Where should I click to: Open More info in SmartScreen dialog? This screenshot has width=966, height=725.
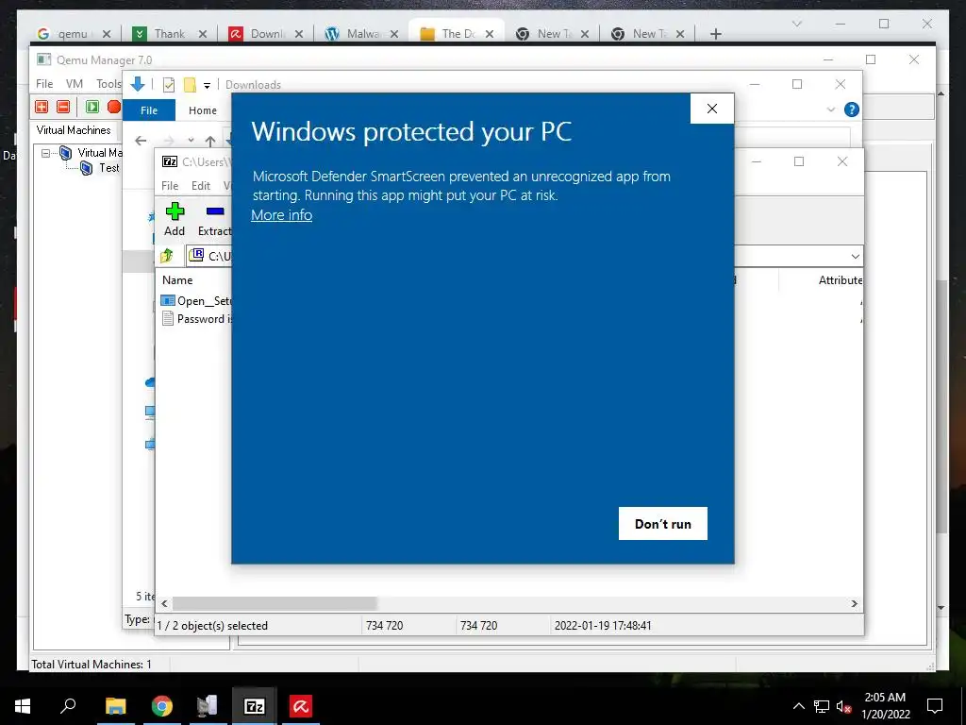coord(281,215)
